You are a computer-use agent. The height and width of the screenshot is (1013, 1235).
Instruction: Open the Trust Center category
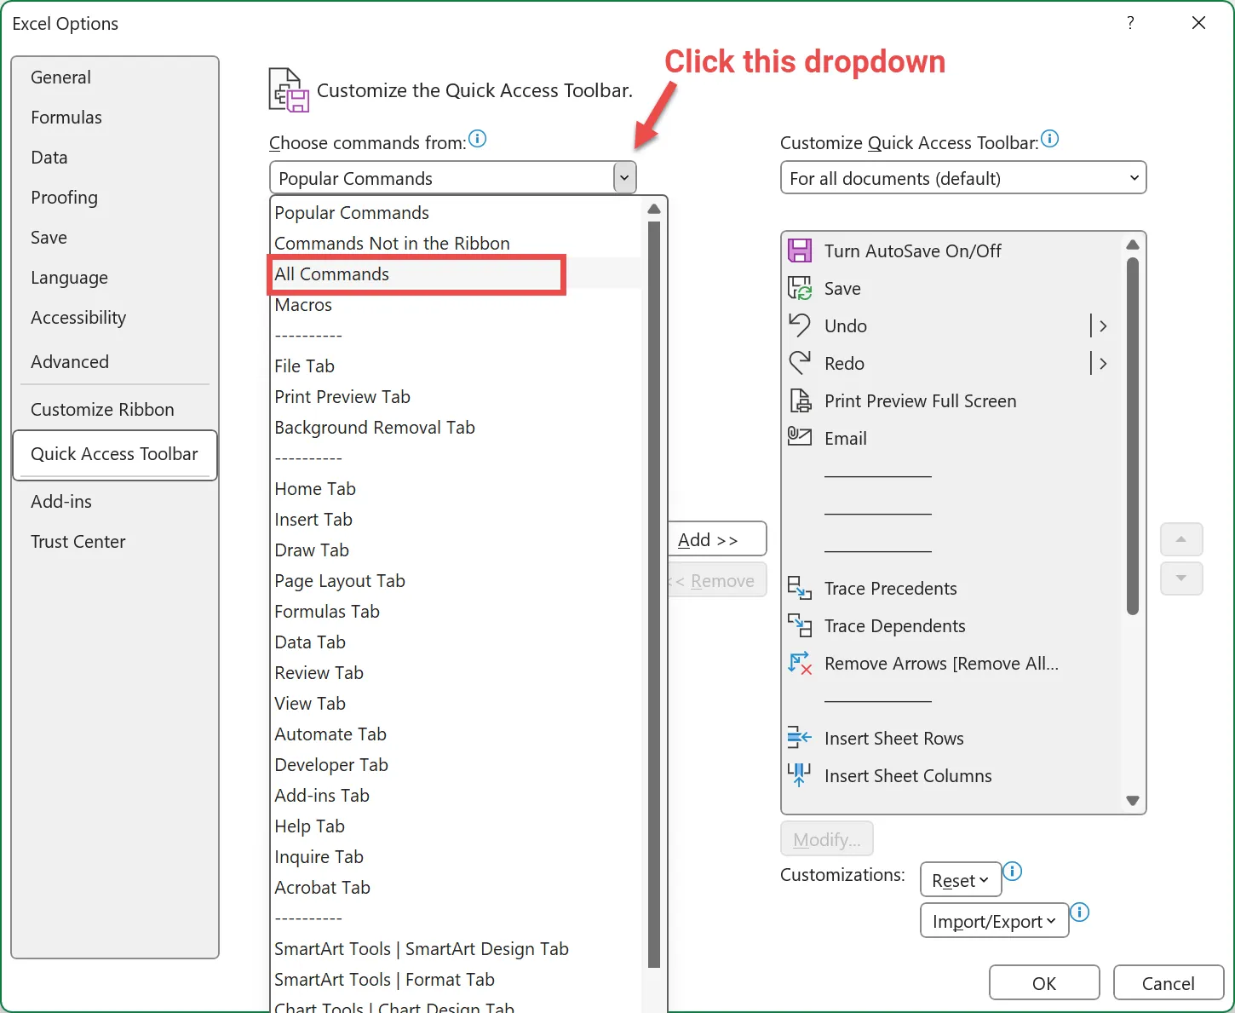pos(78,542)
